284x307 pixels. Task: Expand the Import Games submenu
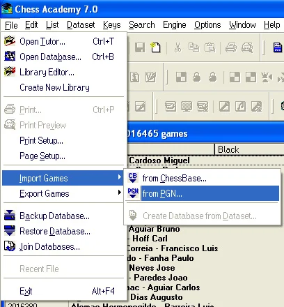(63, 178)
